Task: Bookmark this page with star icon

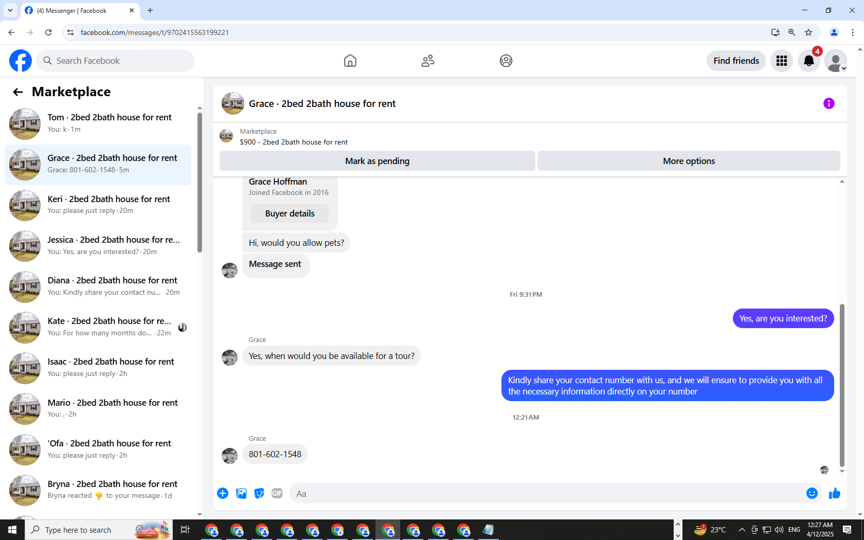Action: point(808,32)
